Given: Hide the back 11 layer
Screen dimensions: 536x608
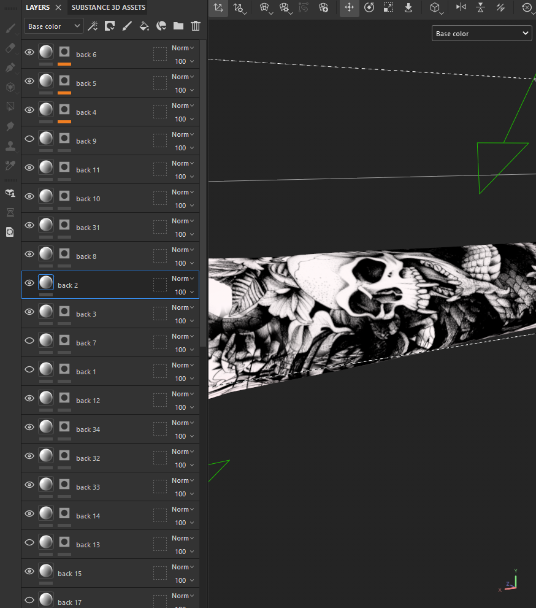Looking at the screenshot, I should point(29,167).
